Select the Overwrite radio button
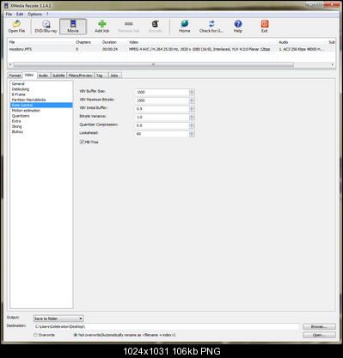The image size is (343, 358). [35, 335]
